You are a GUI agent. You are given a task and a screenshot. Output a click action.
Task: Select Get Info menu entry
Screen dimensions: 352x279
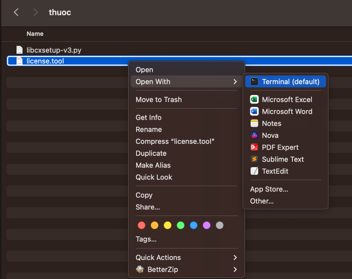(148, 117)
